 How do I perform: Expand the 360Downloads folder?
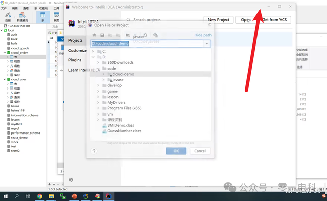[98, 62]
